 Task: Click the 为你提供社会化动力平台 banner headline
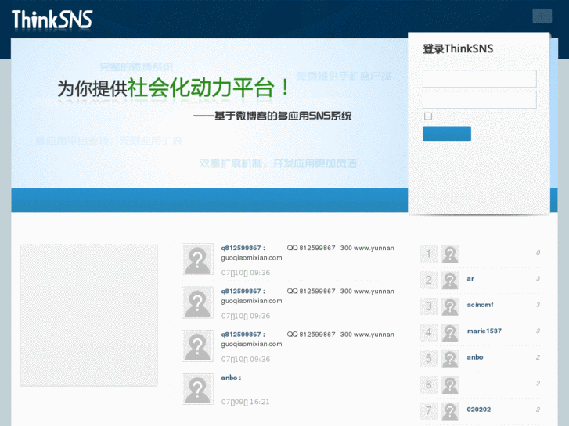coord(173,88)
